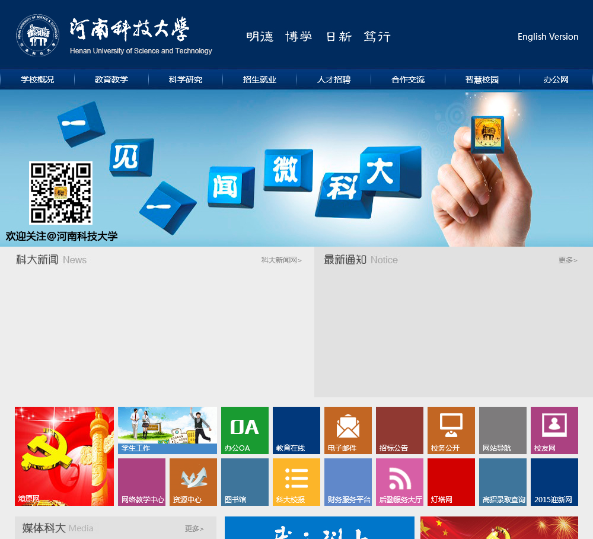The height and width of the screenshot is (539, 593).
Task: Click 更多> in the Media section
Action: pyautogui.click(x=194, y=529)
